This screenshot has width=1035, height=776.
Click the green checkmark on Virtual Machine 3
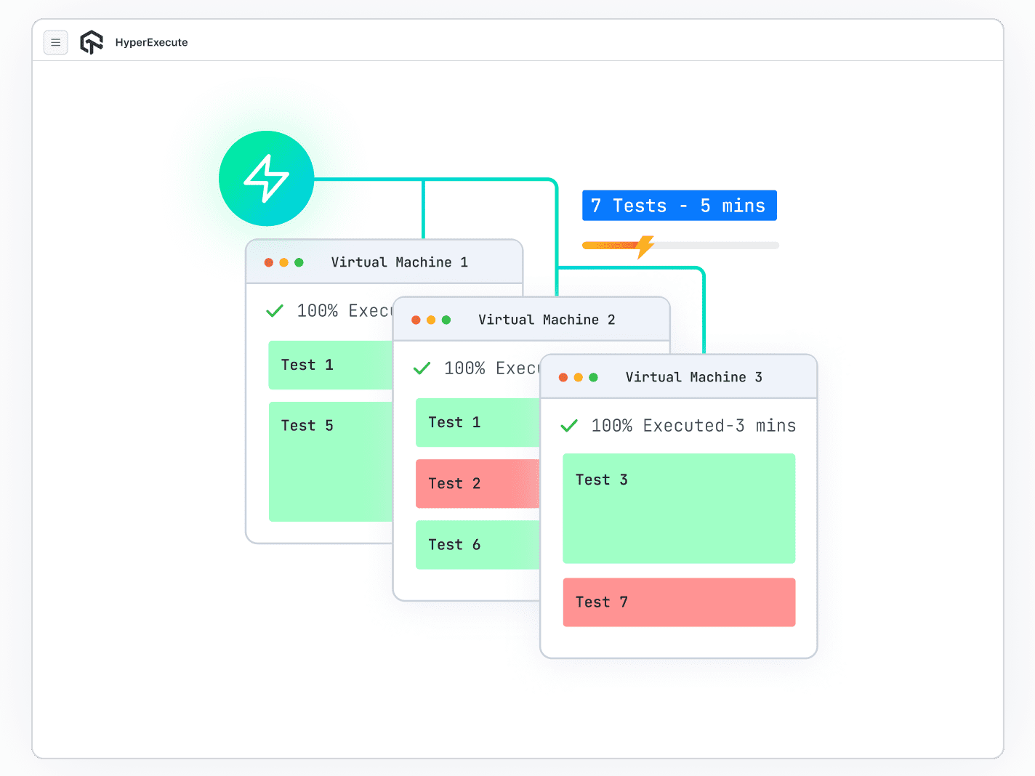(569, 425)
